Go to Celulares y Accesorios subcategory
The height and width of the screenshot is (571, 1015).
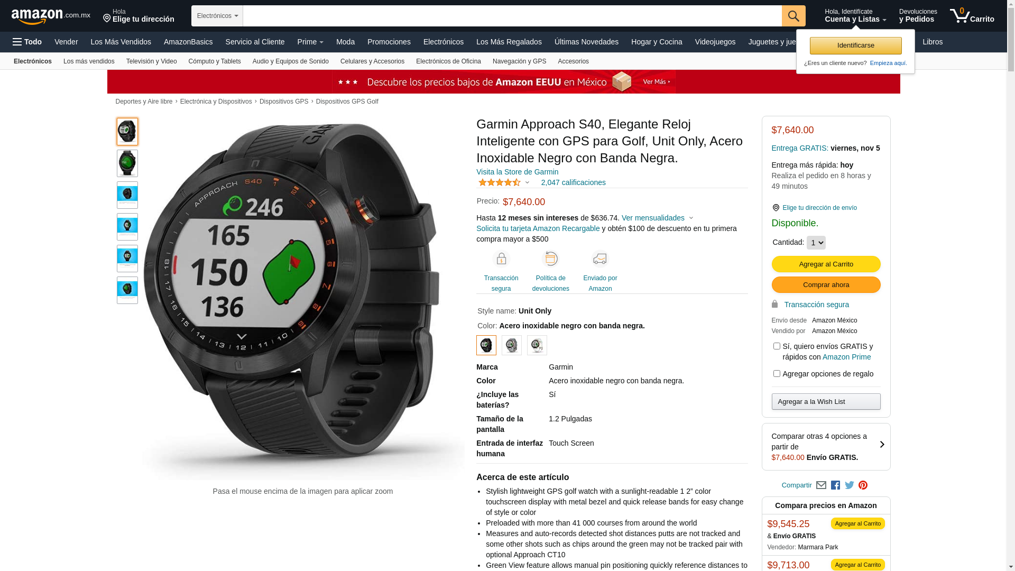372,61
